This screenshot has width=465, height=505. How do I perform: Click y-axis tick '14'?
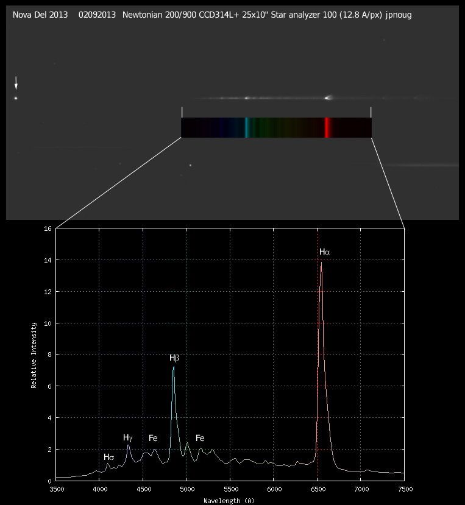(48, 260)
